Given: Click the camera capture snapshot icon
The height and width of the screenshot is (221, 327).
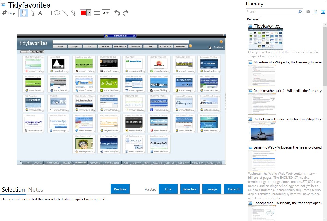Looking at the screenshot, I should click(308, 12).
